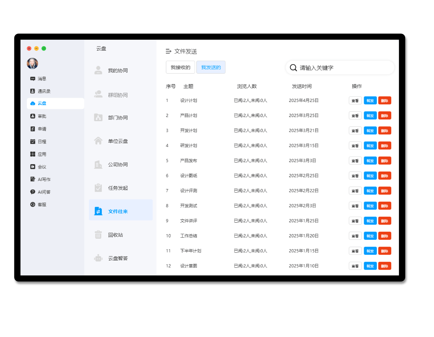
Task: Forward the 下半年计划 file
Action: click(370, 251)
